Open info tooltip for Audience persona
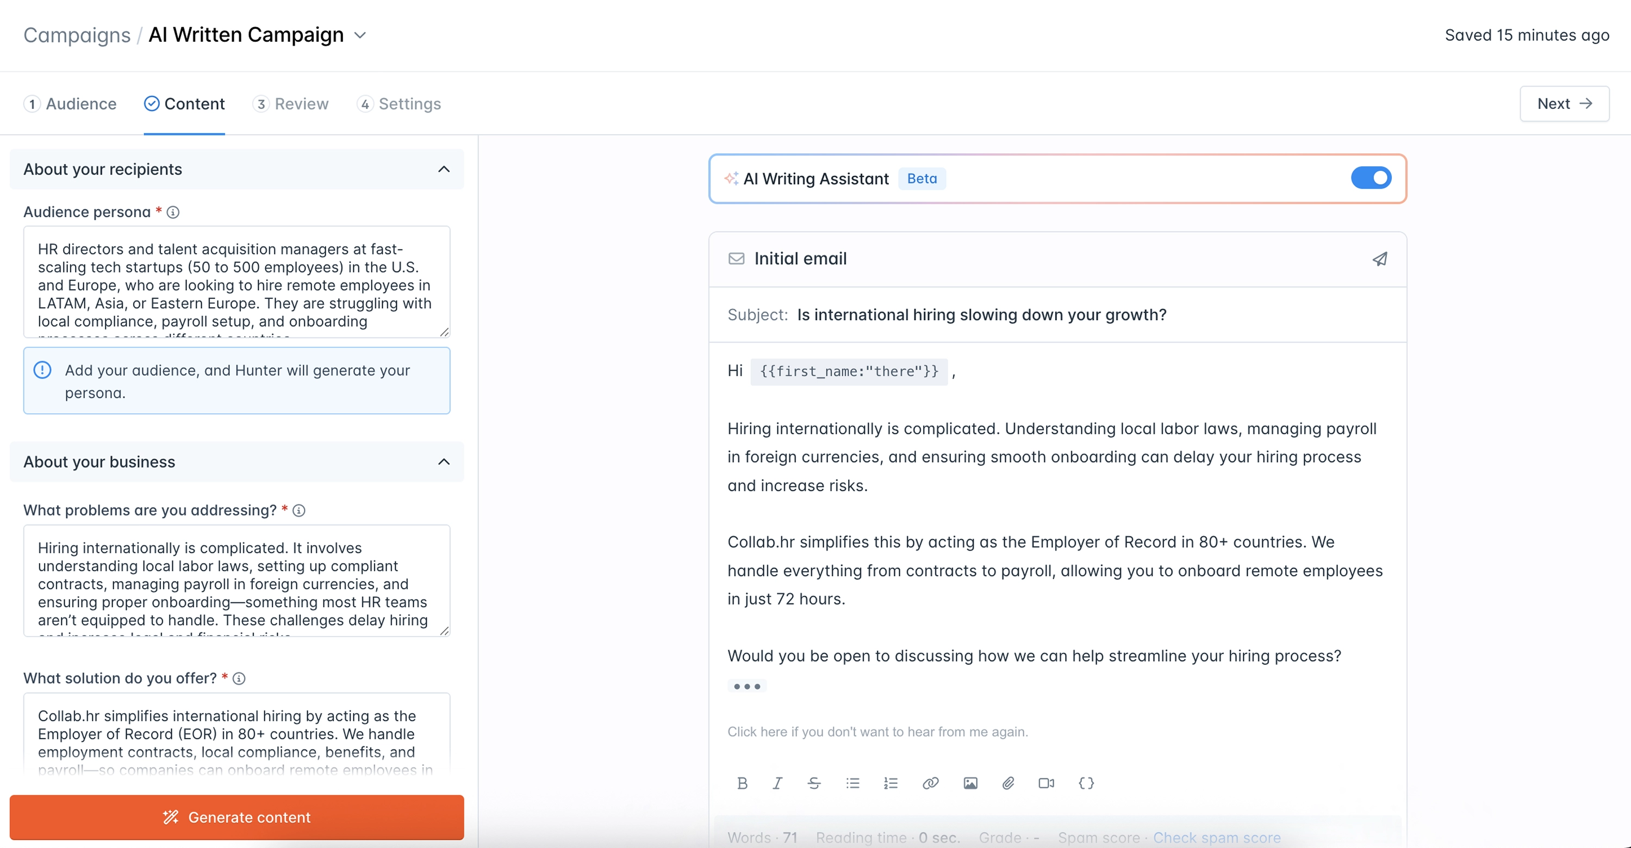This screenshot has height=848, width=1631. [173, 212]
